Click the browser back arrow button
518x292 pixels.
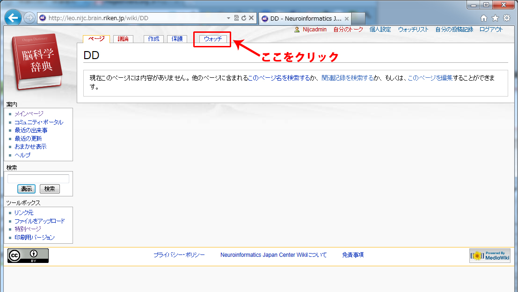coord(13,18)
